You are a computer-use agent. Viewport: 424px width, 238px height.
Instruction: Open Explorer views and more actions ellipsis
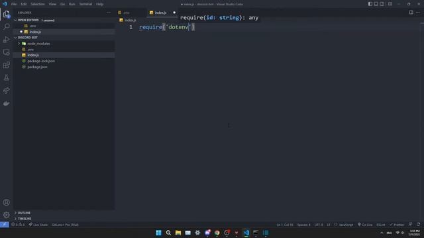109,13
